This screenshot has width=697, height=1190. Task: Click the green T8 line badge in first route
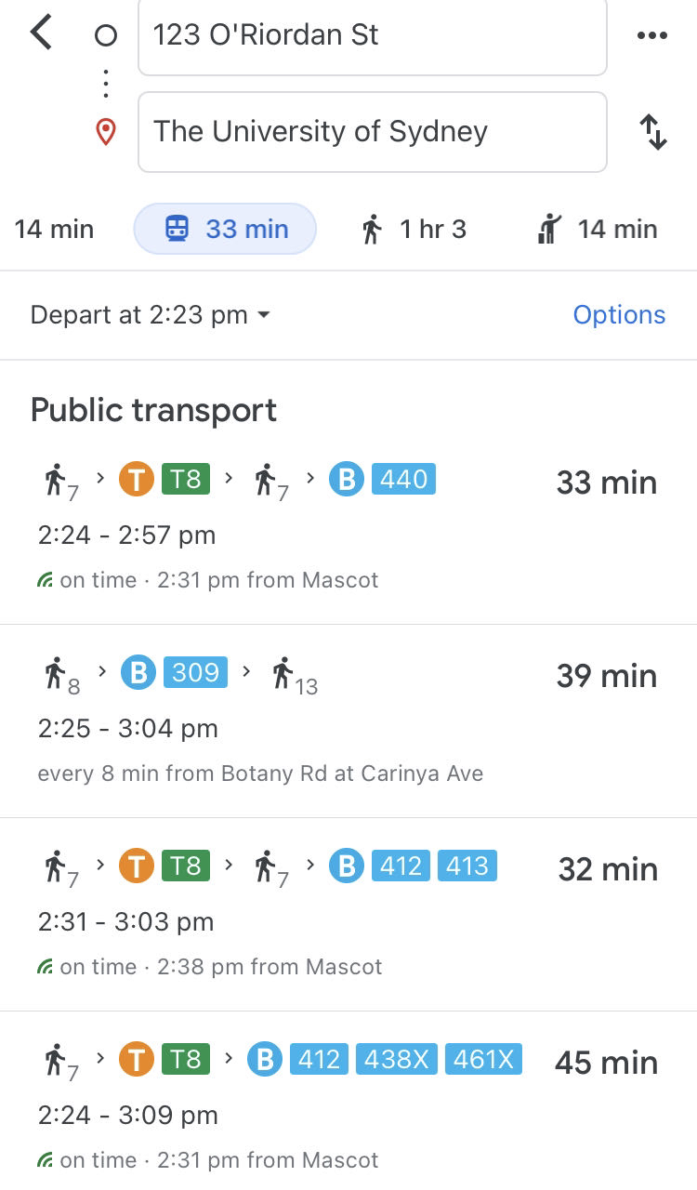pos(185,480)
